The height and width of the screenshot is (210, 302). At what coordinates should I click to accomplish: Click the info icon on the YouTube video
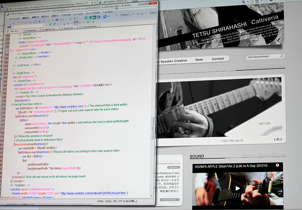[x=277, y=165]
